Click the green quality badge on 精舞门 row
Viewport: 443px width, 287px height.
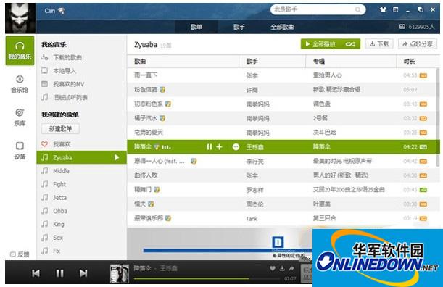[423, 190]
